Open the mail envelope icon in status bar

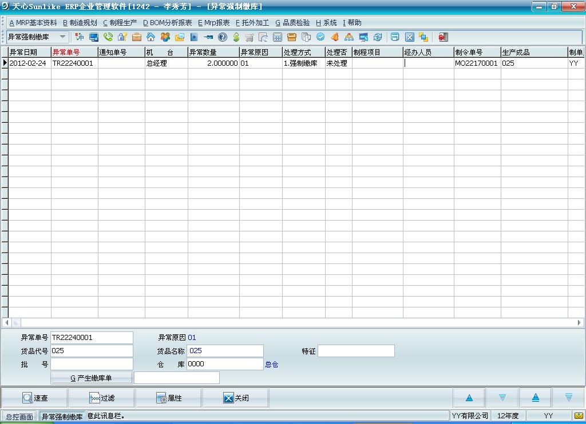(578, 416)
